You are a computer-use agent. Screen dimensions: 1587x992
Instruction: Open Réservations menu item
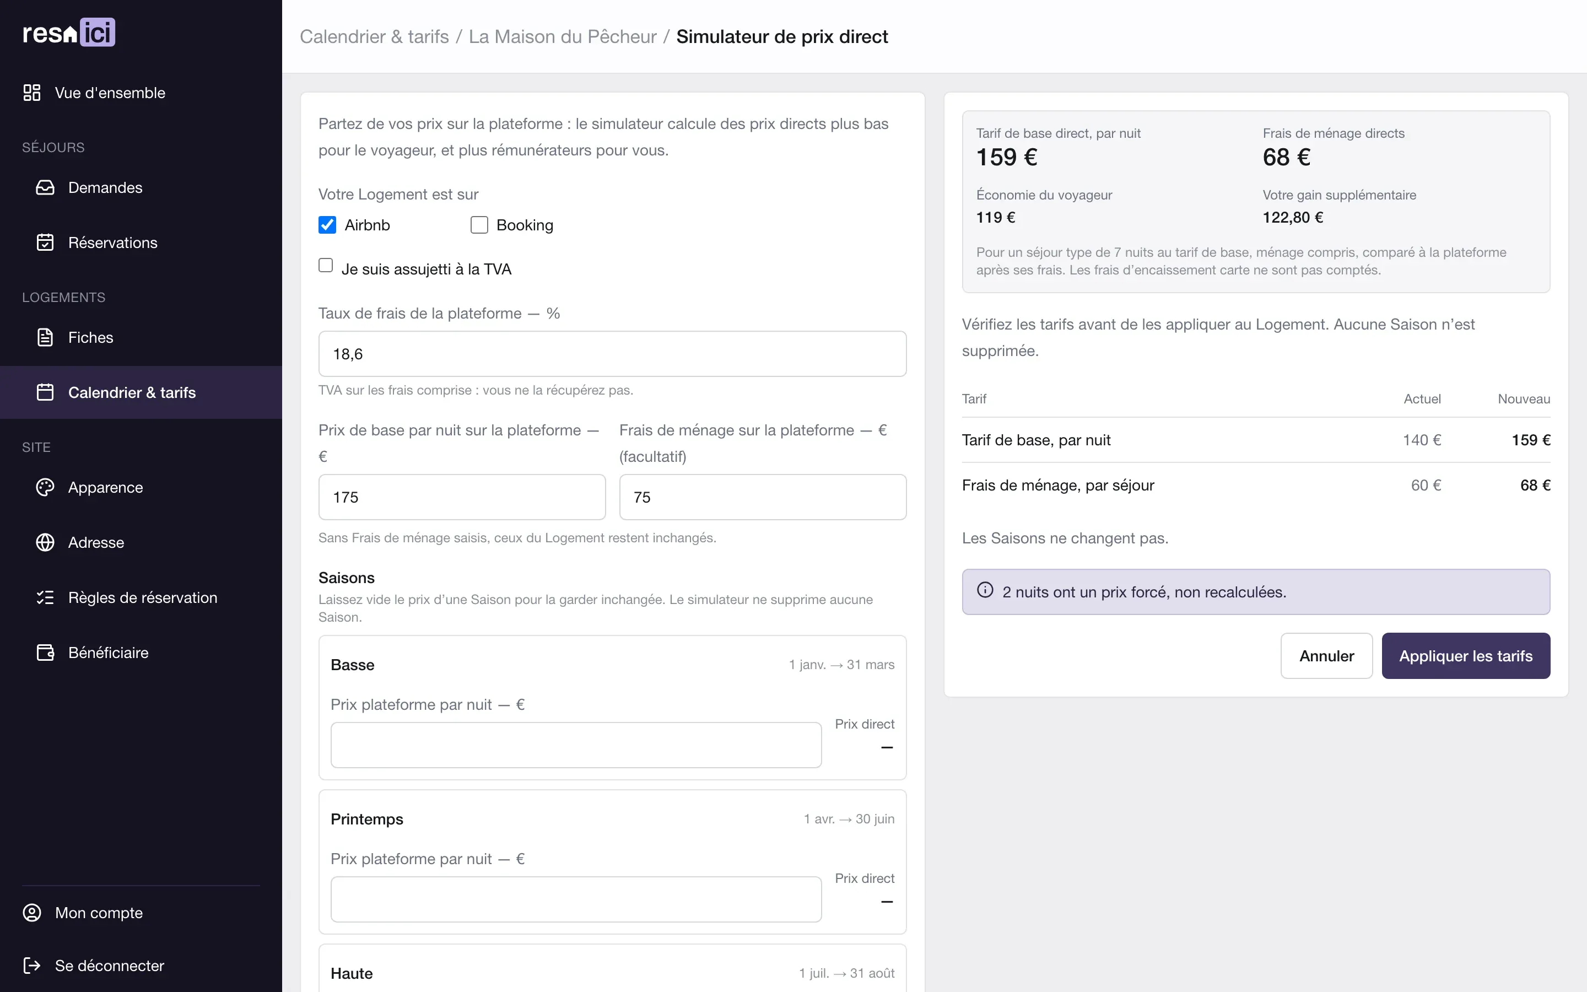pyautogui.click(x=141, y=242)
